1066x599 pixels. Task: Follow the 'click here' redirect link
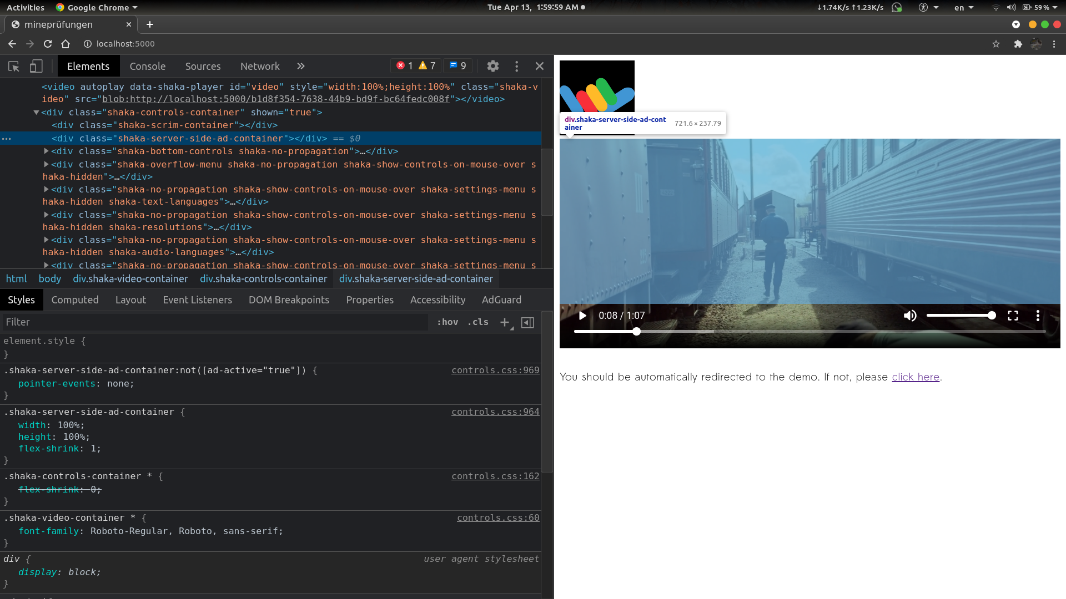click(x=915, y=377)
